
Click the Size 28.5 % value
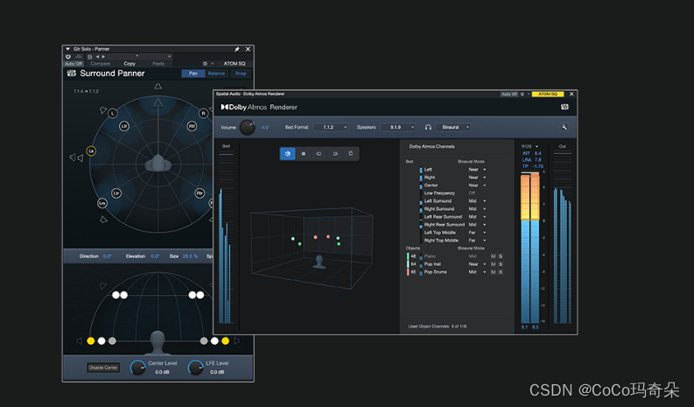pyautogui.click(x=190, y=256)
